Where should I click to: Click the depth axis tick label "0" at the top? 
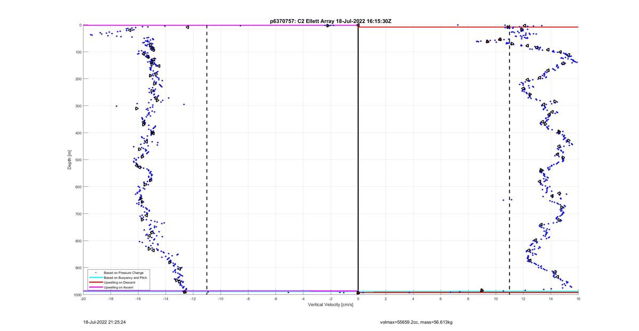click(x=80, y=25)
